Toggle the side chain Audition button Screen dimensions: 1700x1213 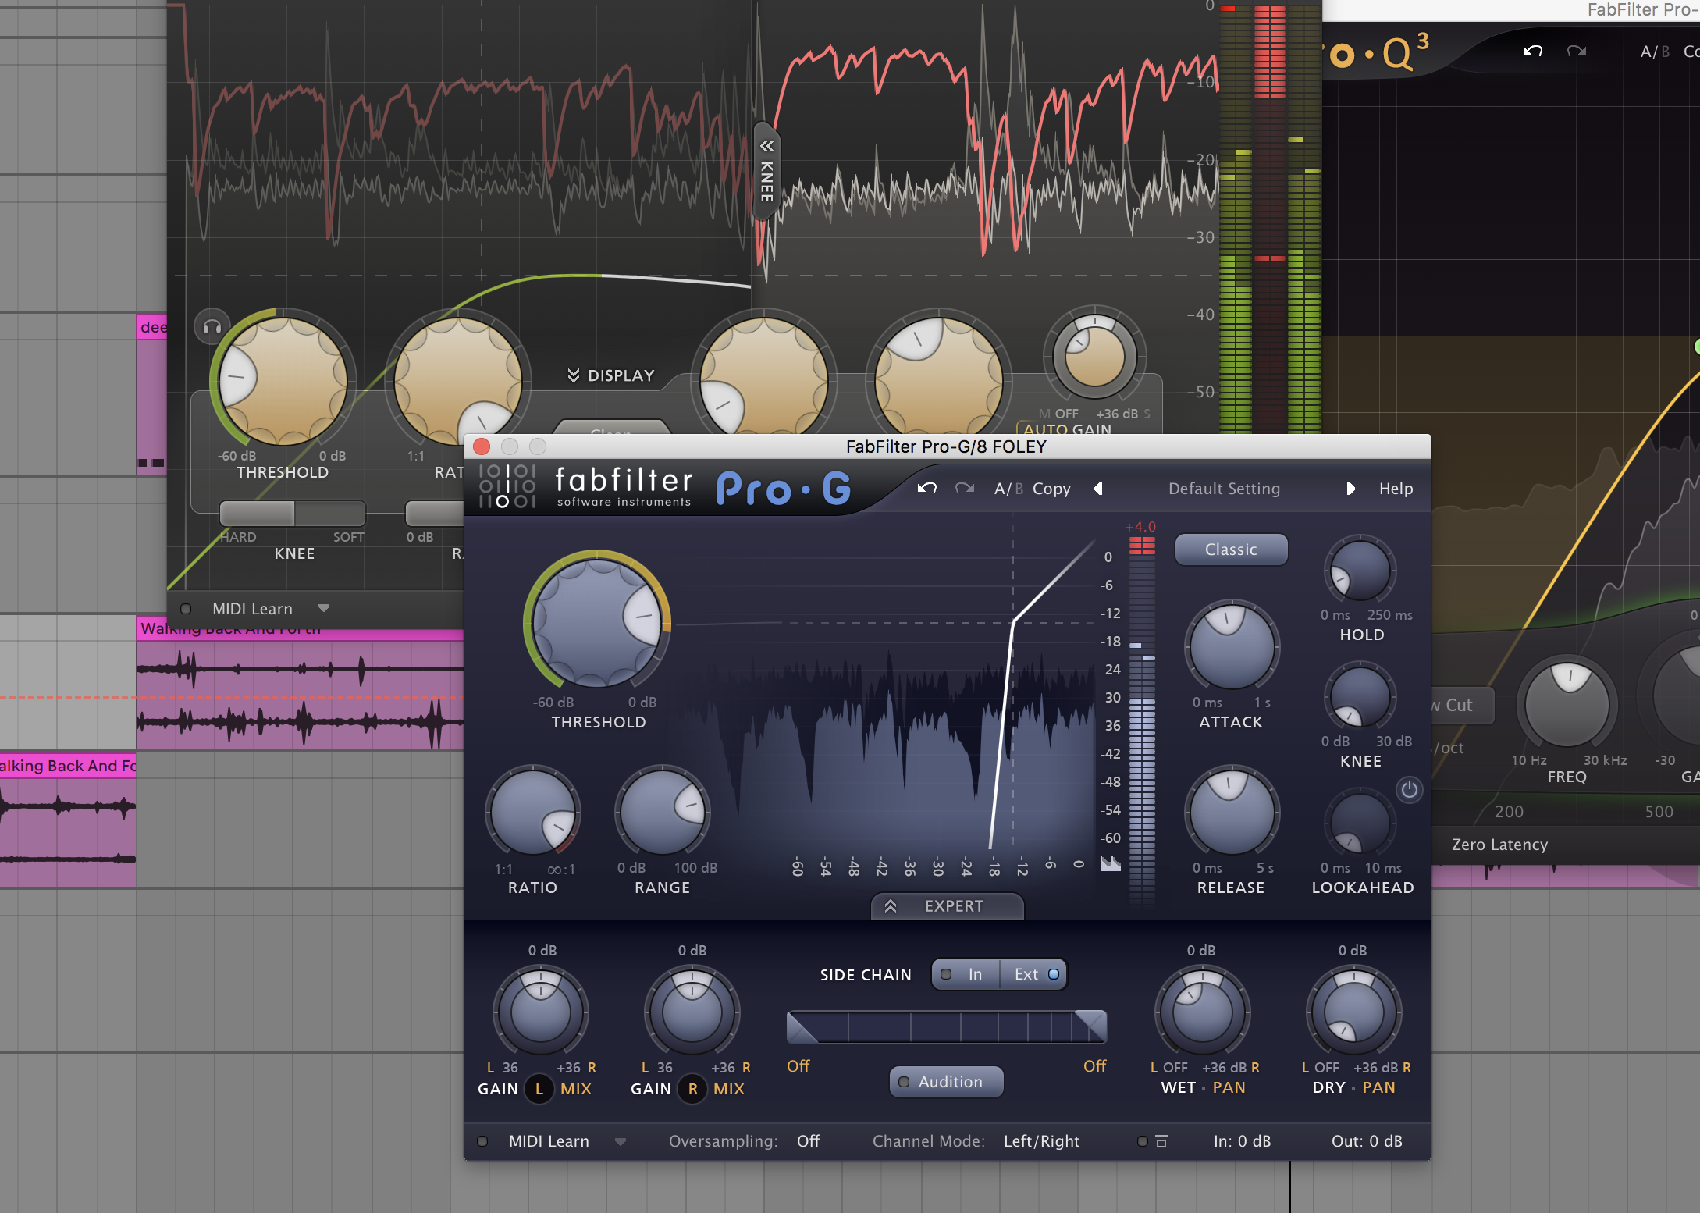[x=946, y=1082]
